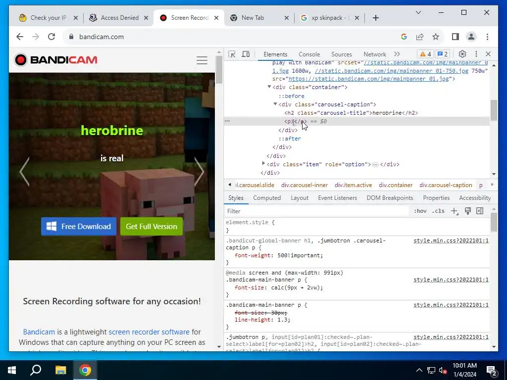Open the Accessibility tab
Image resolution: width=507 pixels, height=380 pixels.
click(475, 198)
